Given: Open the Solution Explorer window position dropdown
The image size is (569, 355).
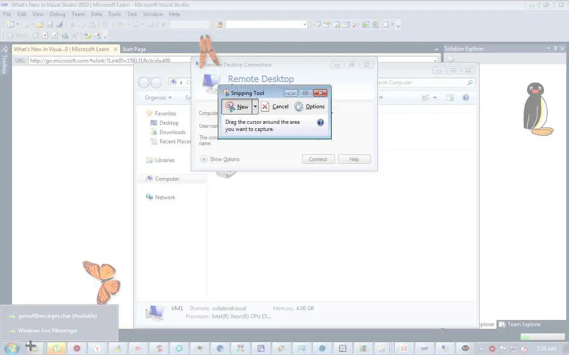Looking at the screenshot, I should [548, 48].
